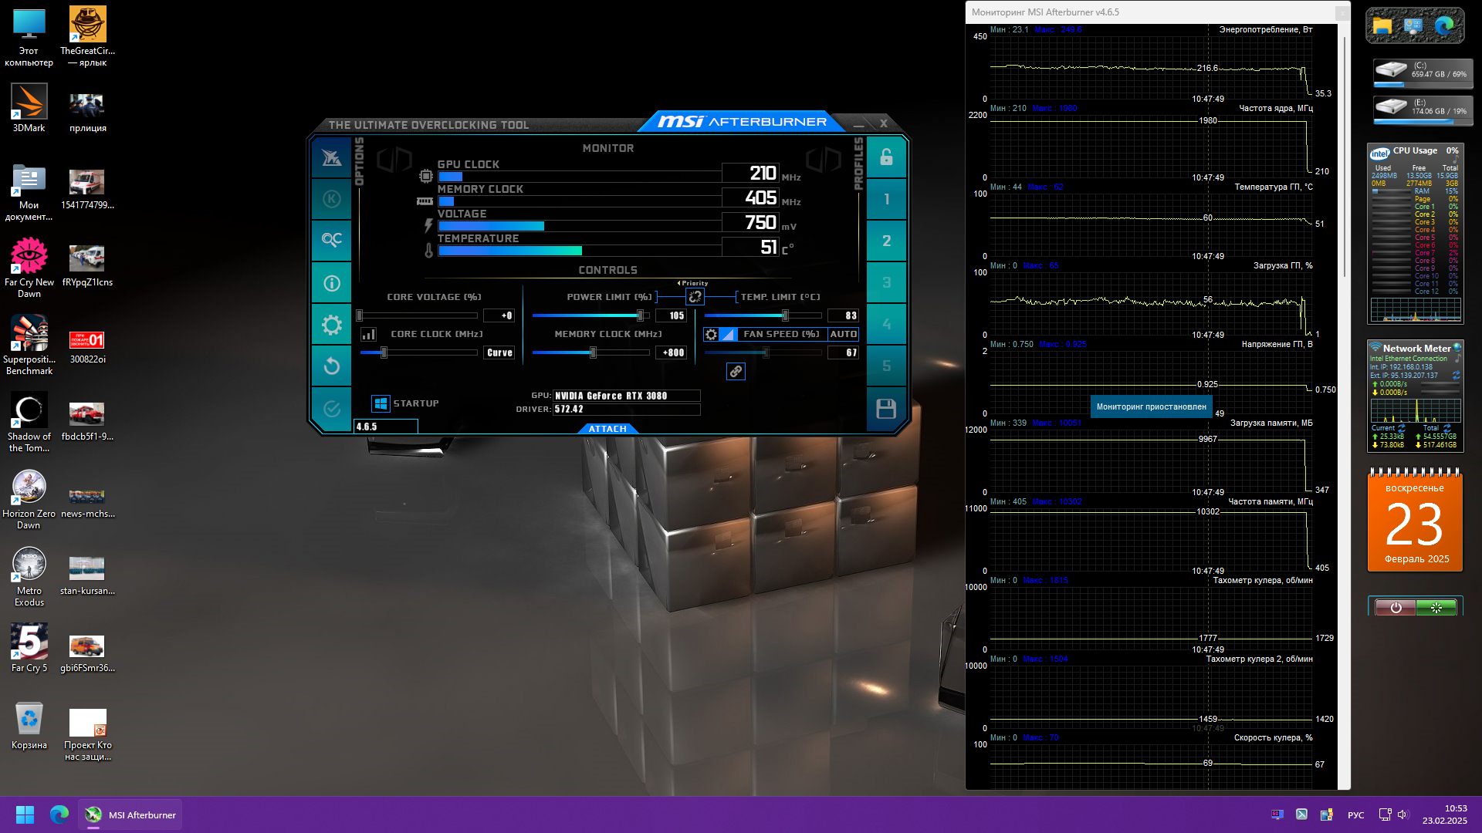Open Afterburner settings gear in sidebar

pyautogui.click(x=332, y=325)
